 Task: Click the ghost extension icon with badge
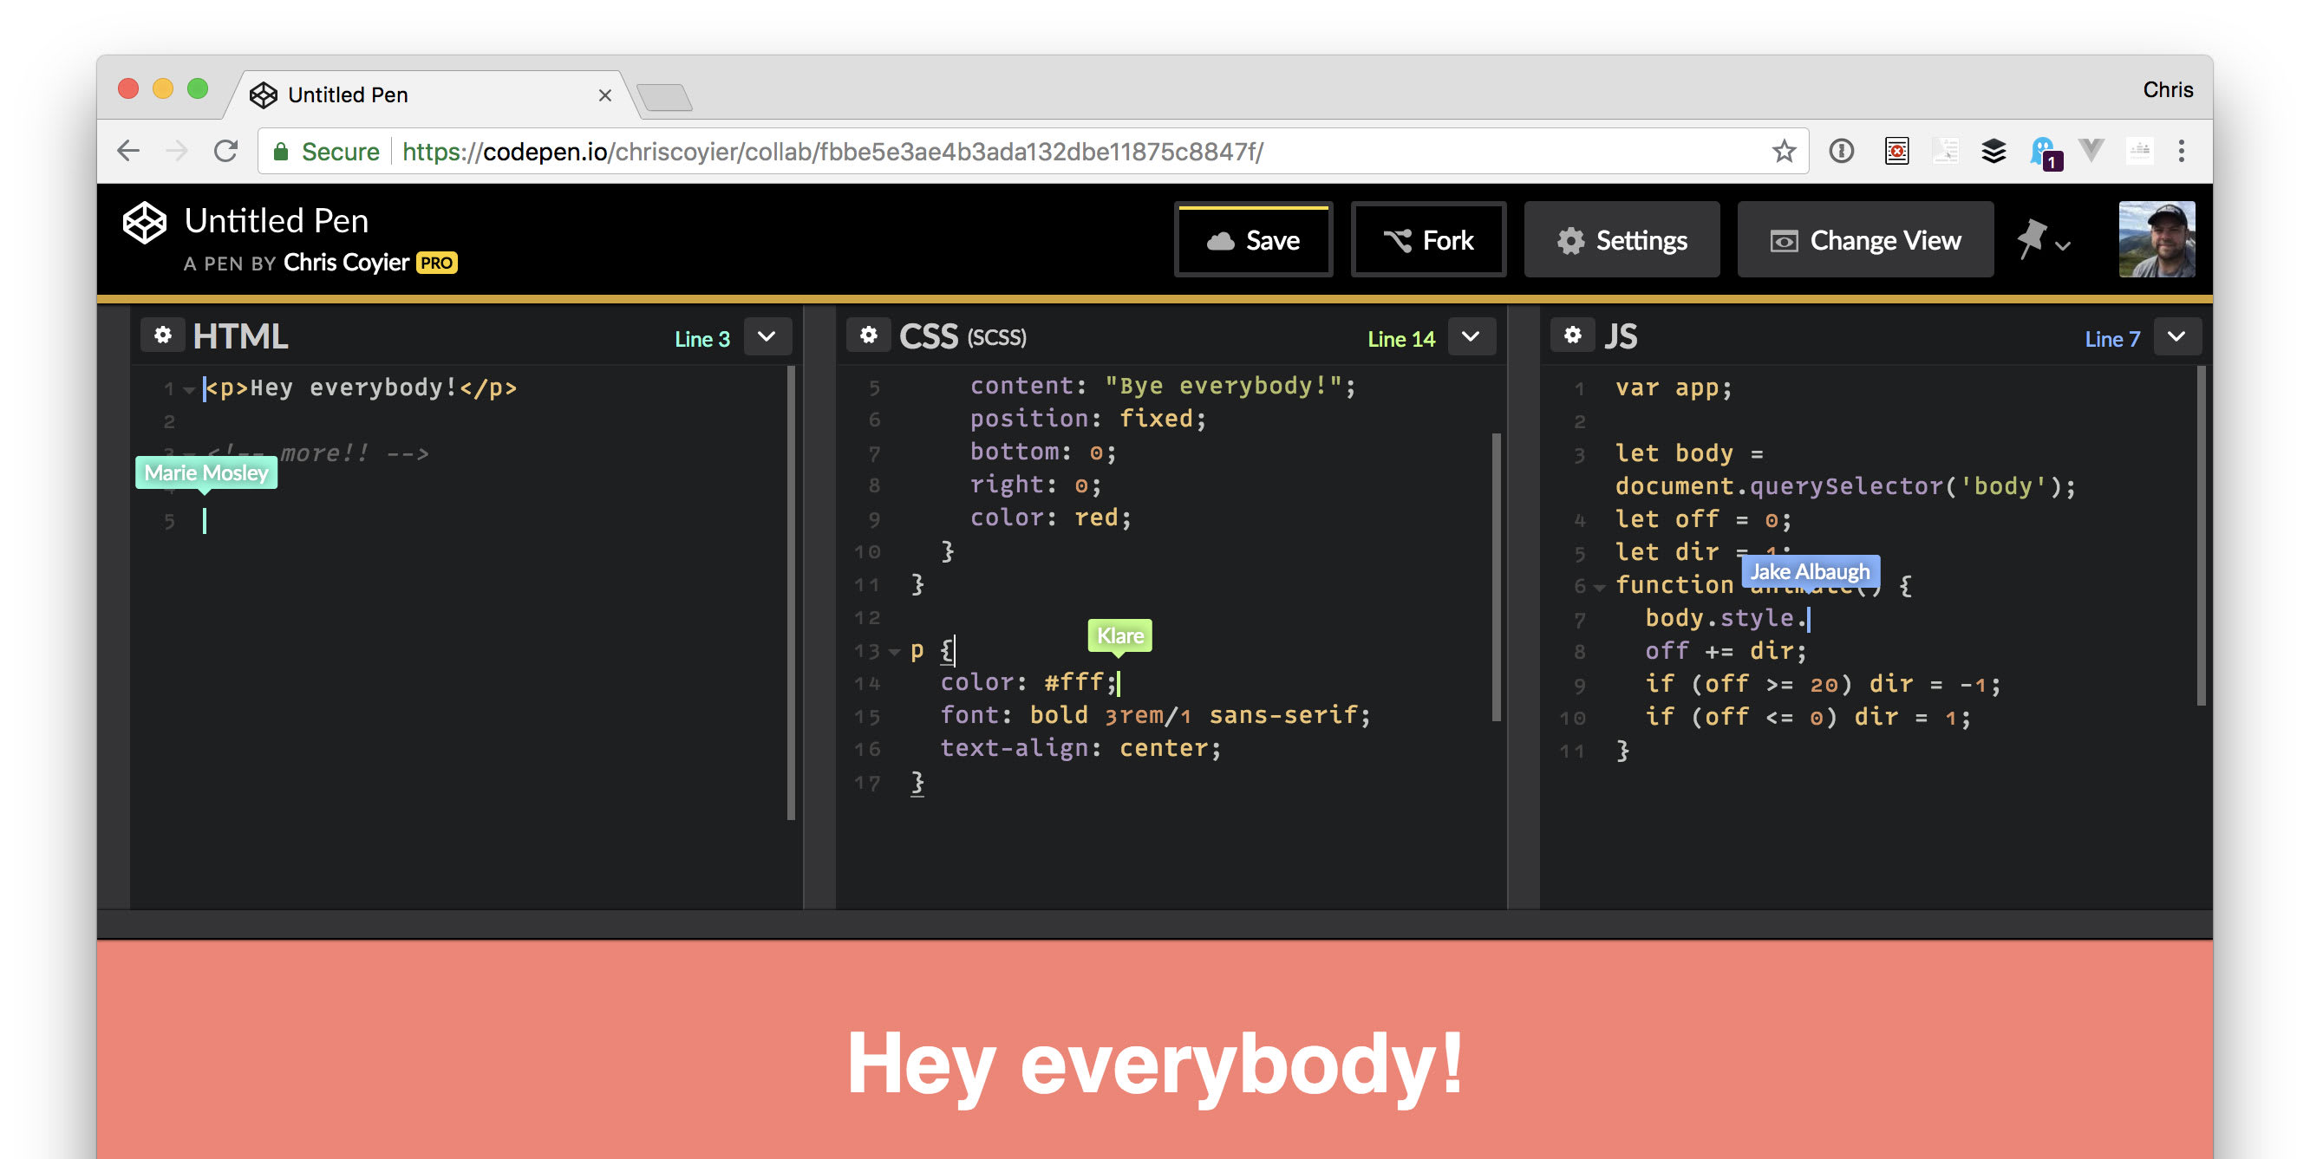[x=2043, y=151]
